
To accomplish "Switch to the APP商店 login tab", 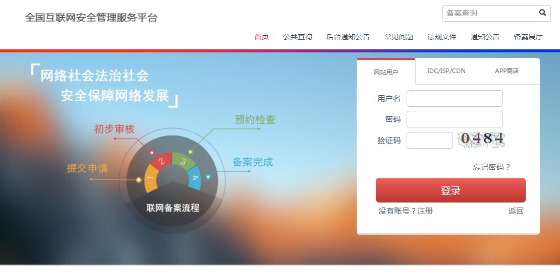I will [x=507, y=71].
